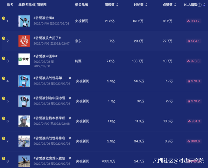Viewport: 208px width, 168px height.
Task: Open the #谷爱凌放大招了# campaign link
Action: coord(47,38)
